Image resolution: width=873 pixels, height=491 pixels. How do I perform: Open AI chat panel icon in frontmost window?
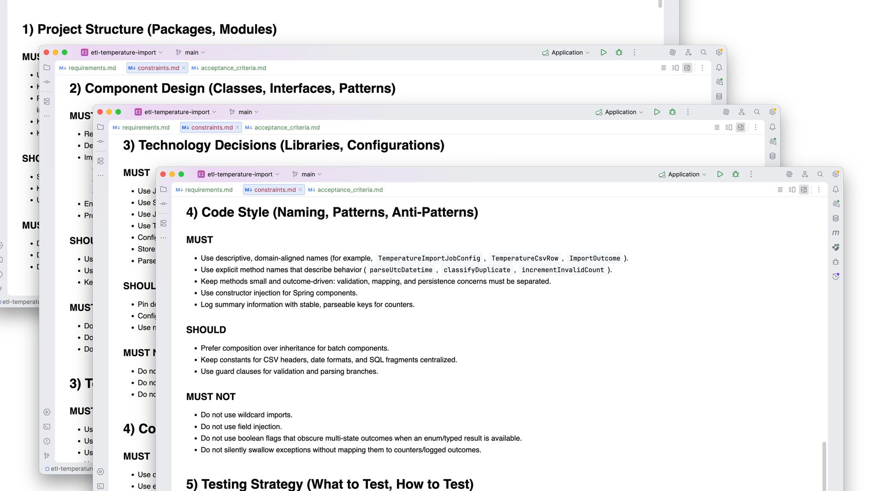point(836,204)
